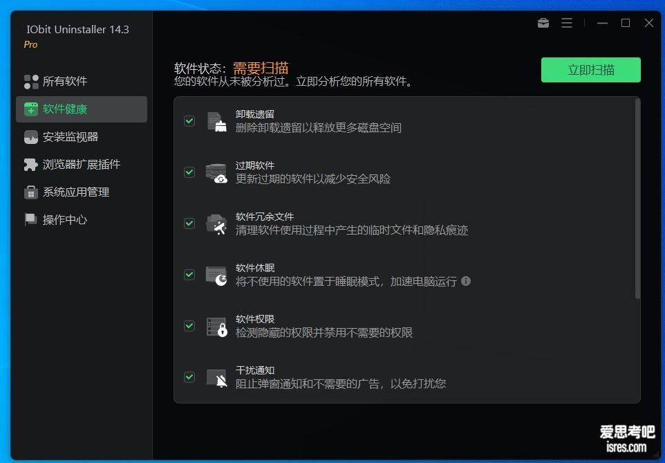Screen dimensions: 665x463
Task: Go to 安装监视器
Action: pyautogui.click(x=82, y=137)
